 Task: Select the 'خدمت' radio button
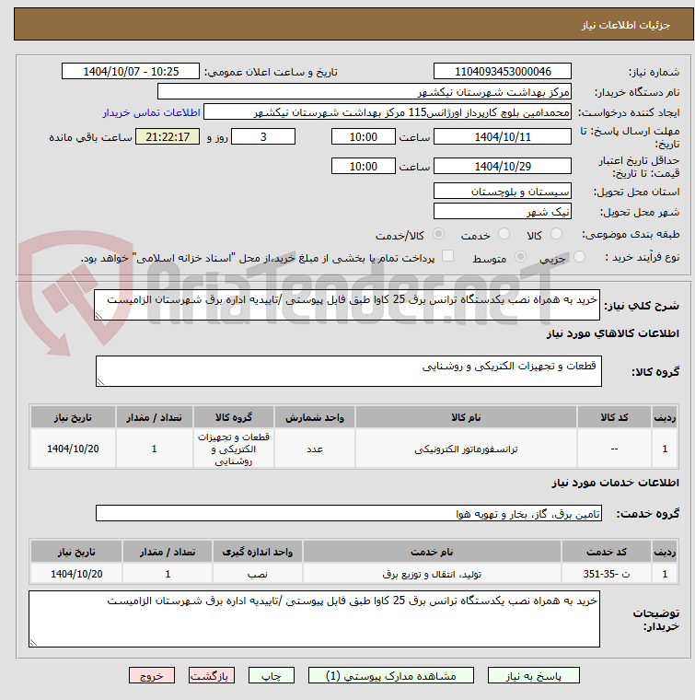coord(504,233)
